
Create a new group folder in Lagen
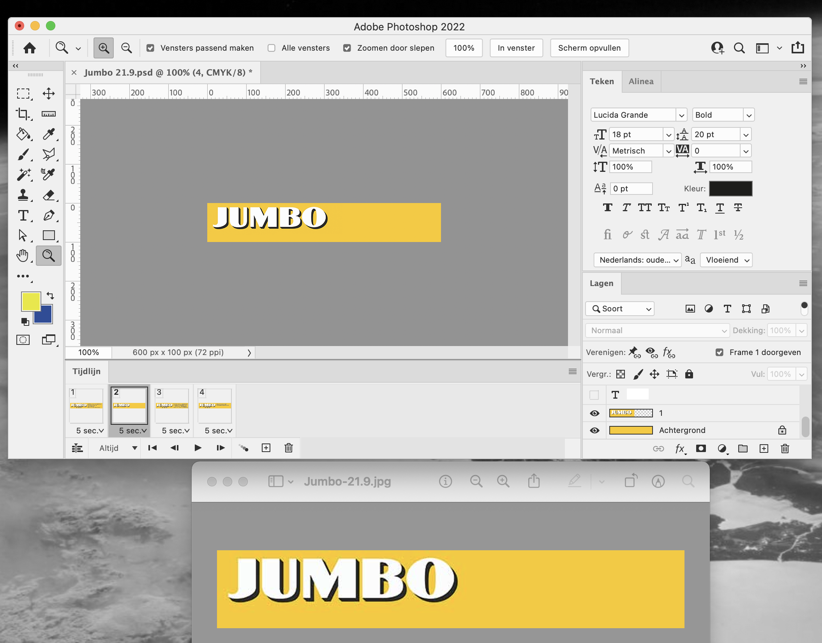743,449
